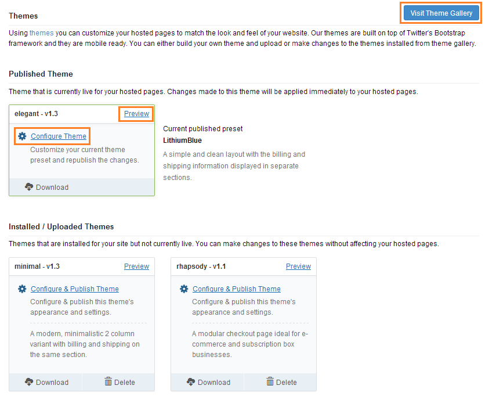Image resolution: width=489 pixels, height=400 pixels.
Task: Click the cloud download icon under minimal
Action: click(29, 382)
